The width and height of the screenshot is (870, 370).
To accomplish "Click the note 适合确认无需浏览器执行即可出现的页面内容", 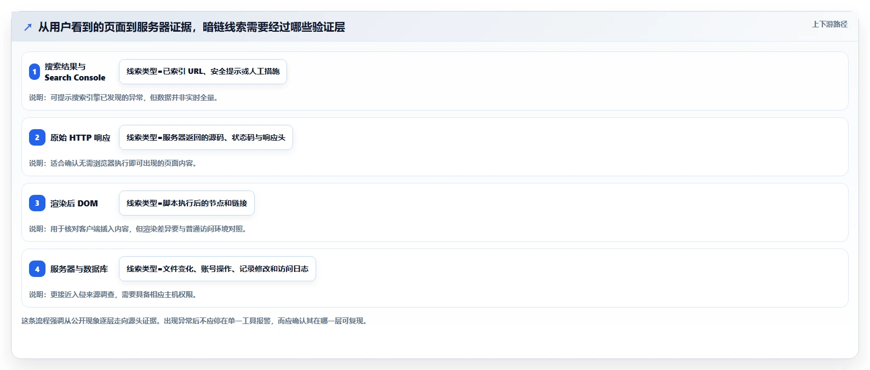I will pos(113,163).
